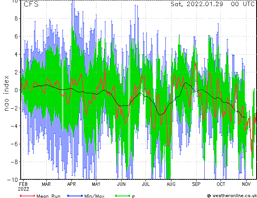This screenshot has height=198, width=257.
Task: Click the red Mean Run legend swatch
Action: click(28, 196)
